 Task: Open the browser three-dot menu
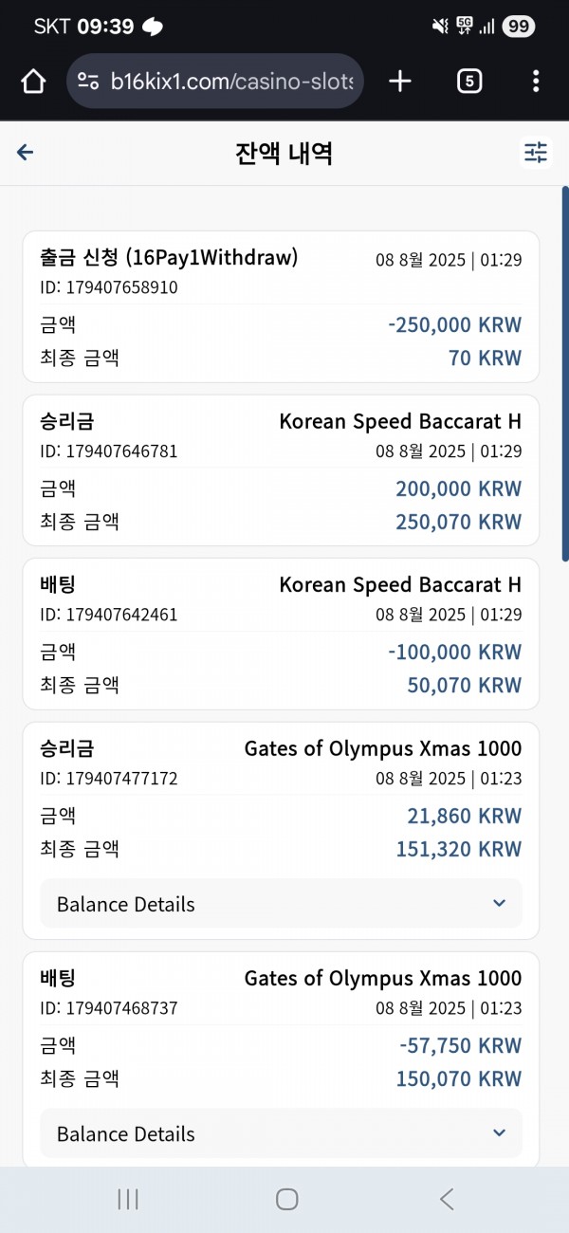(x=537, y=82)
